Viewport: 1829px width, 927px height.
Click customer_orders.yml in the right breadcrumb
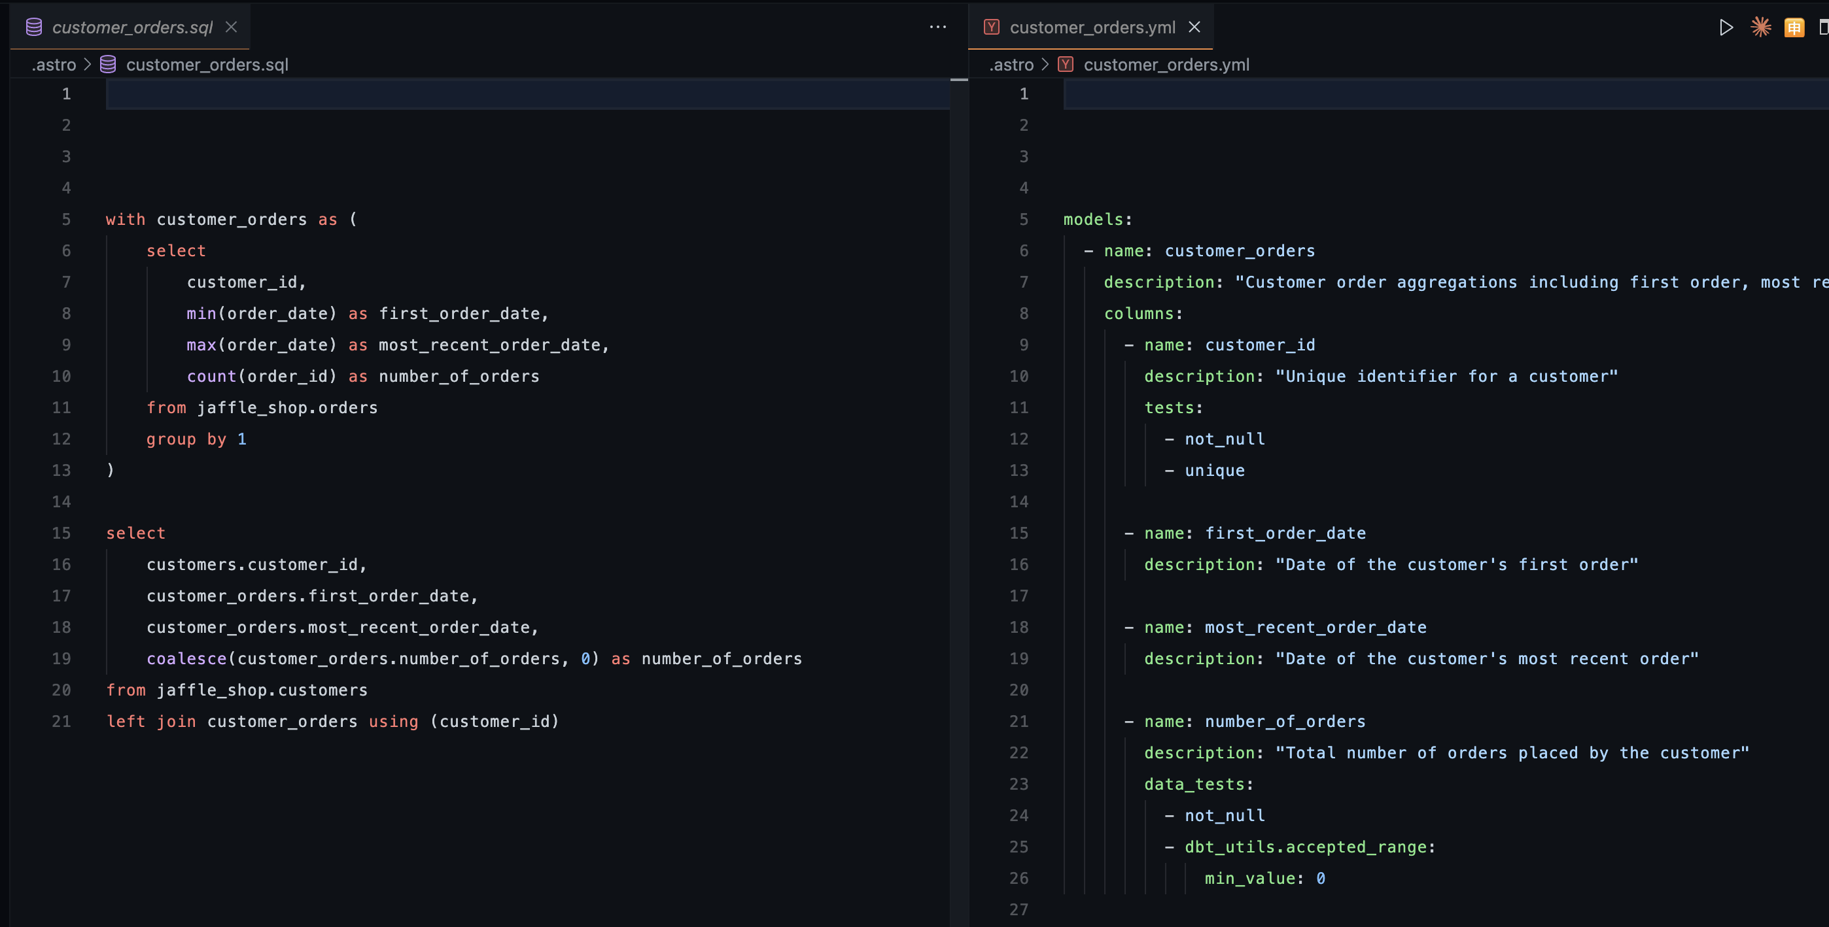[x=1166, y=65]
